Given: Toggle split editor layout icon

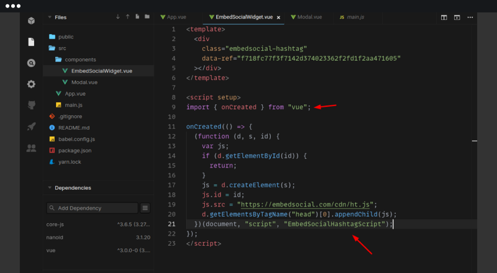Looking at the screenshot, I should [x=444, y=17].
